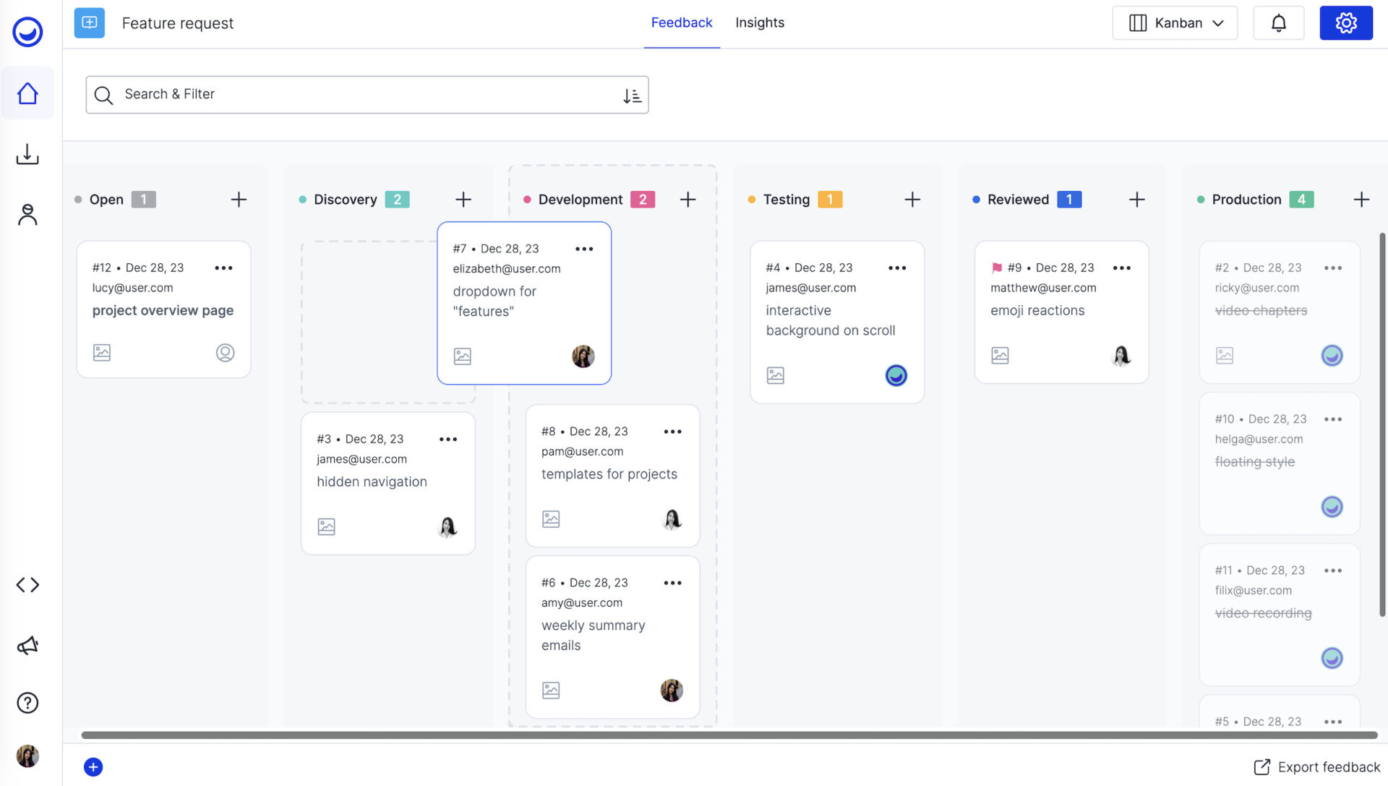Open the Import/Download tool in the sidebar
The image size is (1388, 786).
(x=27, y=154)
